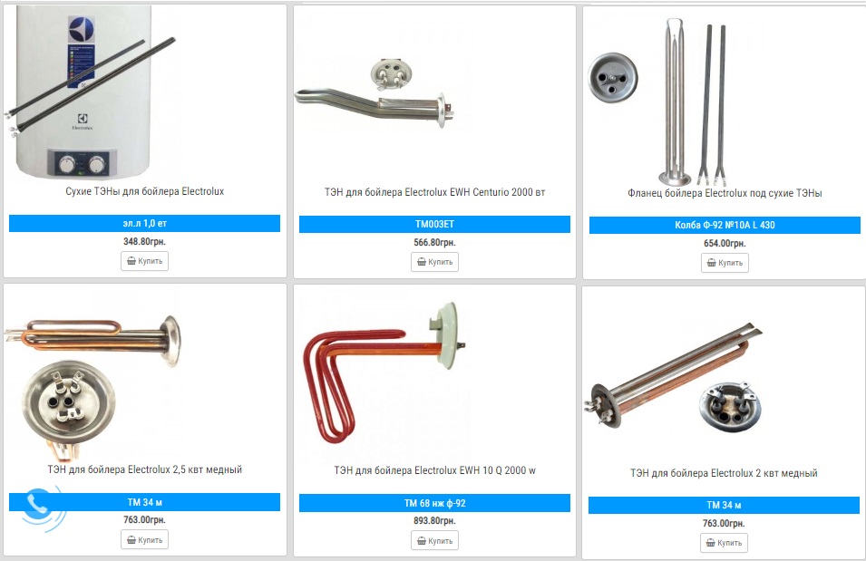Open ТЭН для бойлера Electrolux EWH Centurio link
866x561 pixels.
(x=434, y=192)
